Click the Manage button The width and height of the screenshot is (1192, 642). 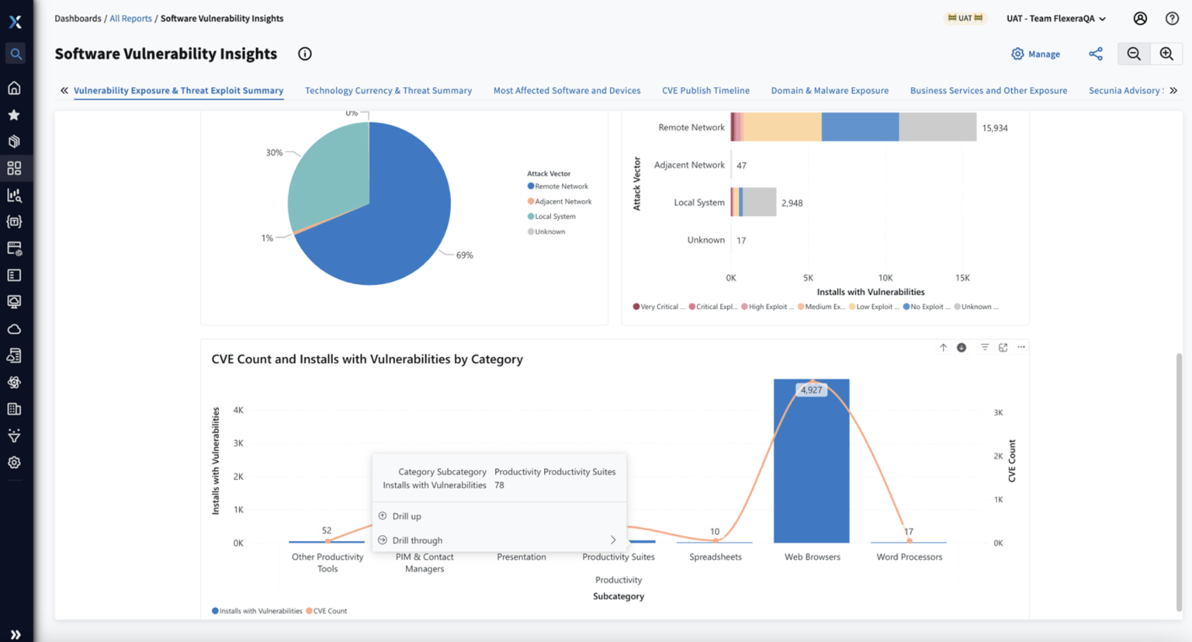[1035, 54]
